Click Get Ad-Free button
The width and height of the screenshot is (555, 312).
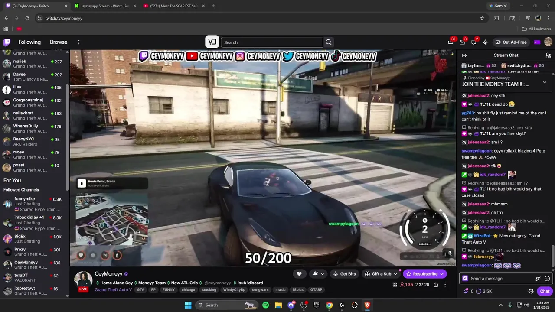pos(511,42)
